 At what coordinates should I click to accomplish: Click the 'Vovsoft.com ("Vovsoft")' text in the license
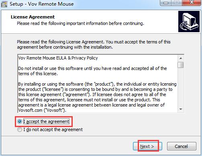pyautogui.click(x=42, y=110)
